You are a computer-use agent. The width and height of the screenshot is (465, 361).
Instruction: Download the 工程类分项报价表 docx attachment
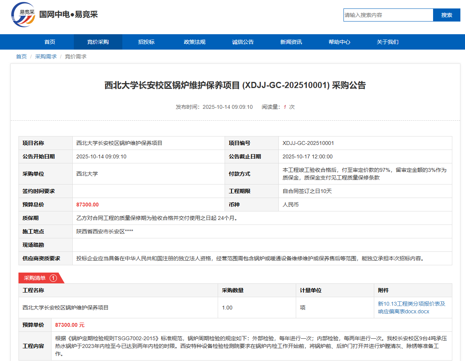411,308
